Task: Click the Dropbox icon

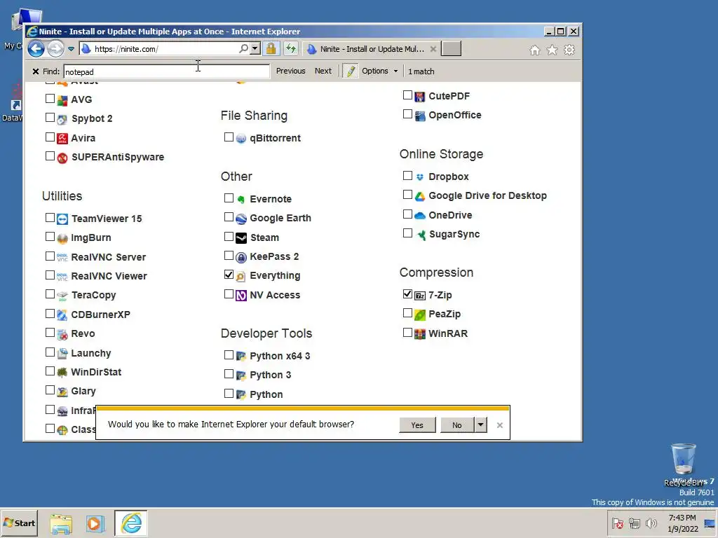Action: [x=420, y=177]
